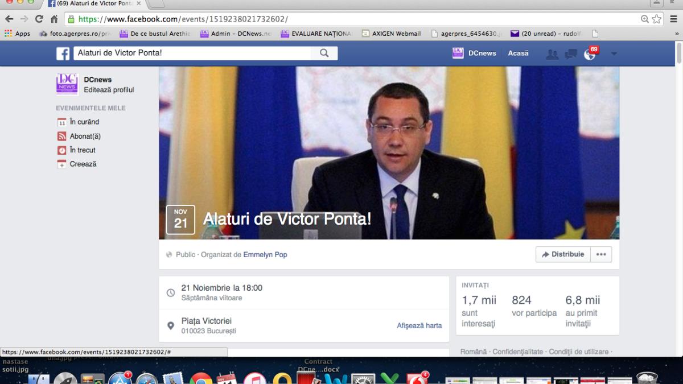
Task: Select 'În curând' in events sidebar
Action: click(84, 122)
